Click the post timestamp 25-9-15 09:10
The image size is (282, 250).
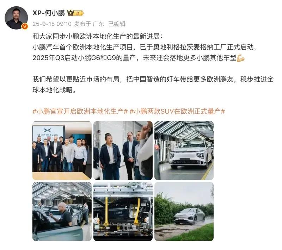click(52, 24)
